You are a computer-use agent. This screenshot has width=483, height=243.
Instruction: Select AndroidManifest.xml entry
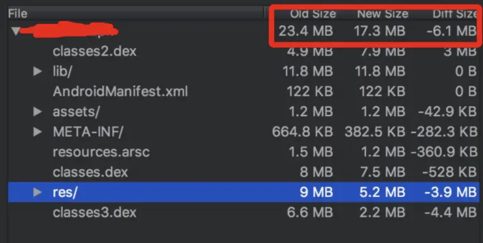pyautogui.click(x=243, y=92)
